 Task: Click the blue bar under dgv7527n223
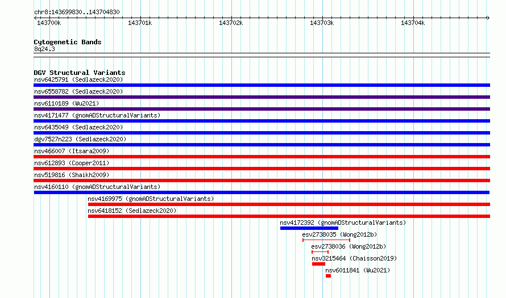click(x=262, y=145)
